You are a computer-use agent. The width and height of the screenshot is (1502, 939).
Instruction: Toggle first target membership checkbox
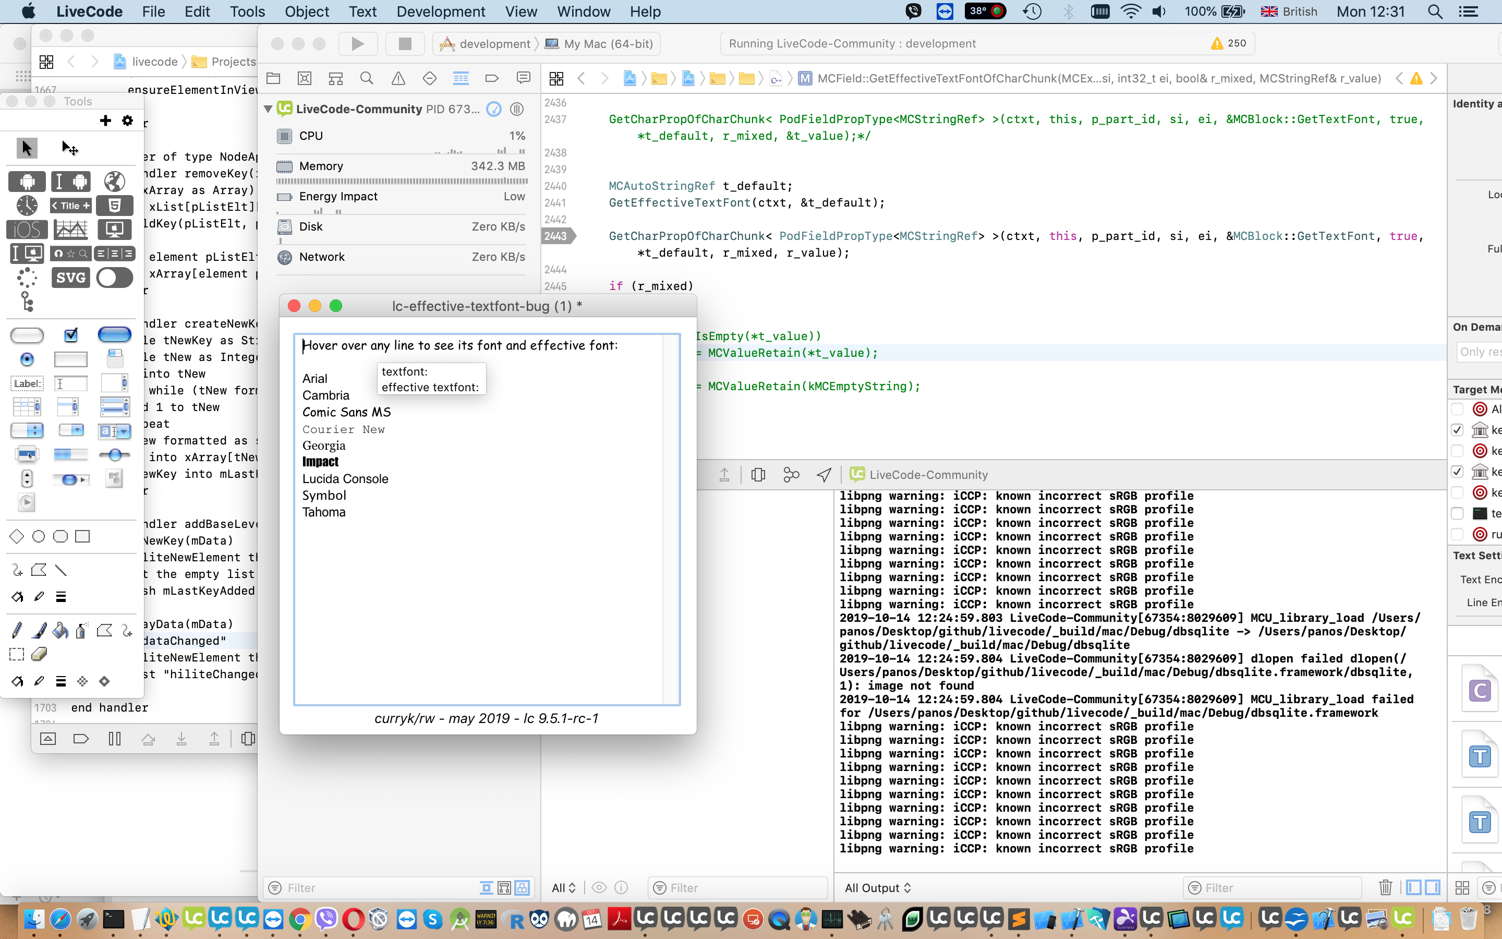pos(1458,410)
